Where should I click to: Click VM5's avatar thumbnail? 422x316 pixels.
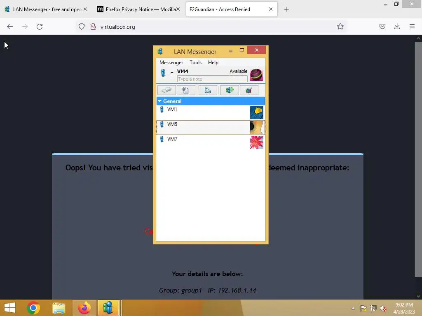pyautogui.click(x=256, y=128)
